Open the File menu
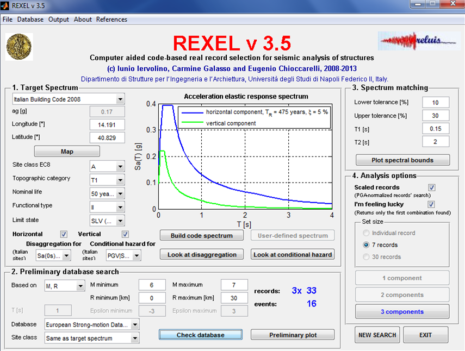 click(x=8, y=20)
